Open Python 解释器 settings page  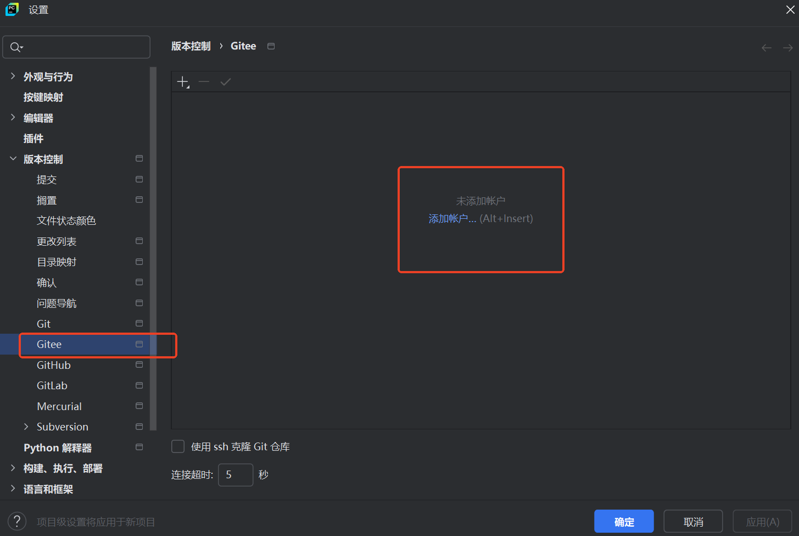coord(58,447)
